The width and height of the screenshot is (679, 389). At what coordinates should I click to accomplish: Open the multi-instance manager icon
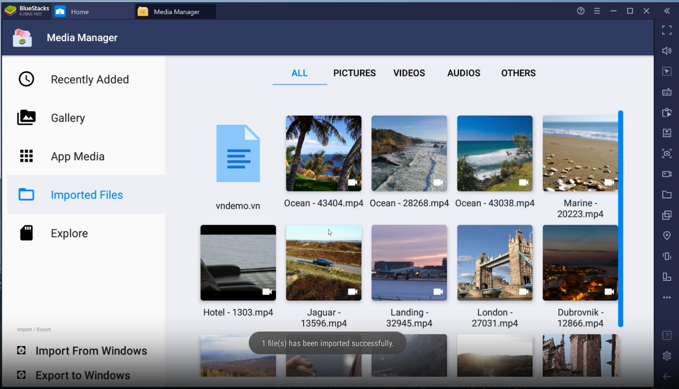[667, 215]
